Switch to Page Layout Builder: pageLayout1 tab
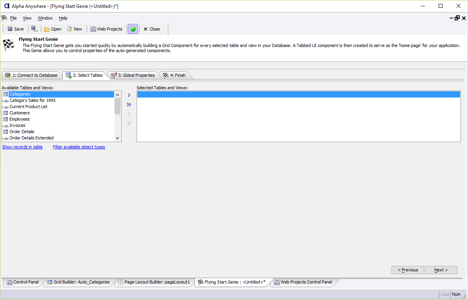 pos(154,282)
